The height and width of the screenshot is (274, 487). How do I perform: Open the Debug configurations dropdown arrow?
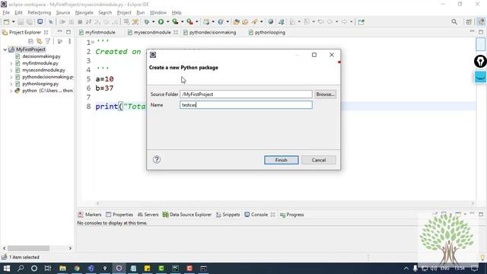[154, 22]
